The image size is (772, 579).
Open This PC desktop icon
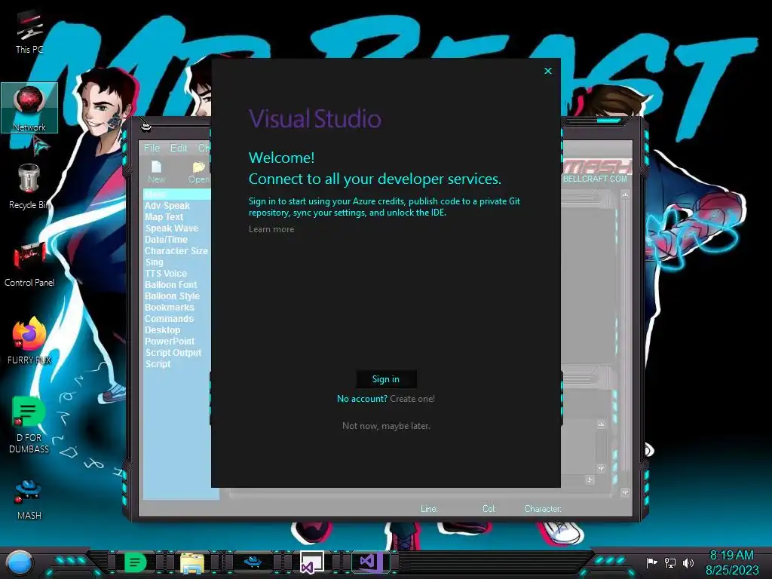tap(29, 32)
